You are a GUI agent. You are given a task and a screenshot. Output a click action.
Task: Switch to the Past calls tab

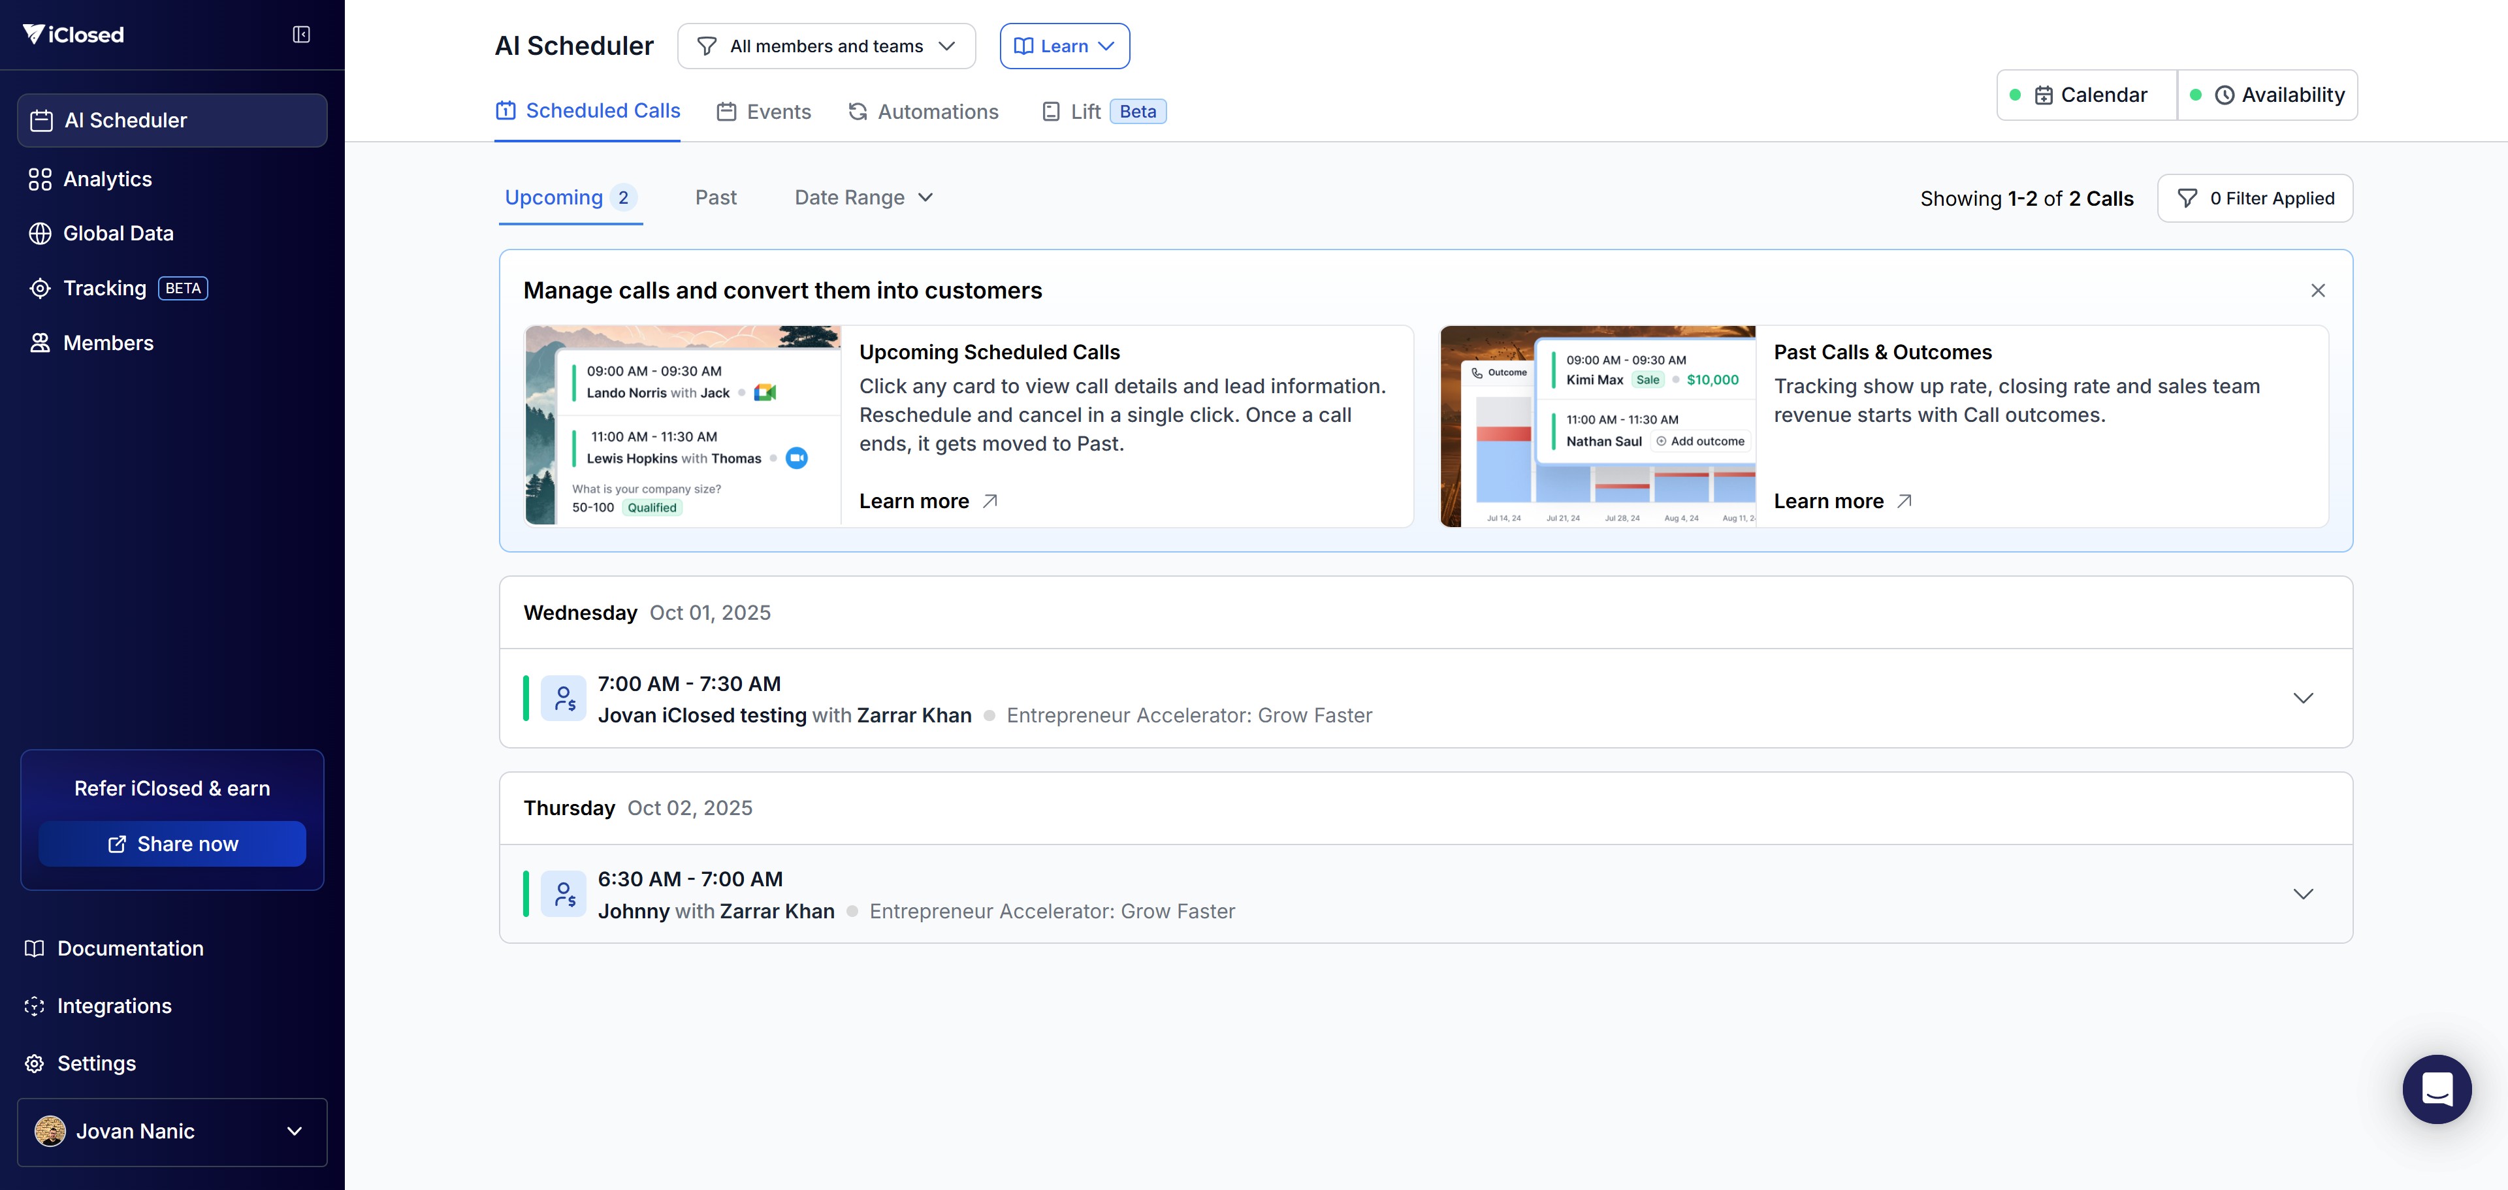tap(716, 198)
